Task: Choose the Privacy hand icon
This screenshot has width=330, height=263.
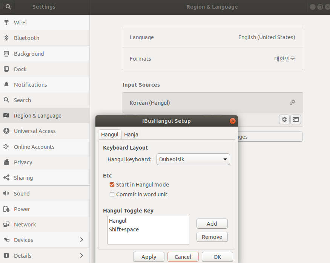Action: pyautogui.click(x=6, y=162)
